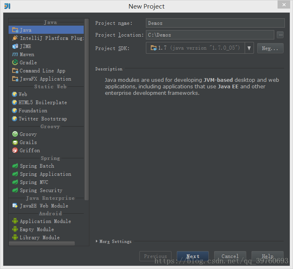
Task: Select Gradle from the list
Action: (x=46, y=62)
